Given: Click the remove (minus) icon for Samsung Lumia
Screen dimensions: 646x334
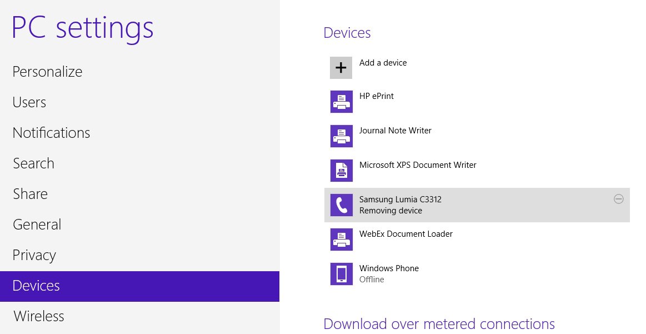Looking at the screenshot, I should tap(618, 199).
